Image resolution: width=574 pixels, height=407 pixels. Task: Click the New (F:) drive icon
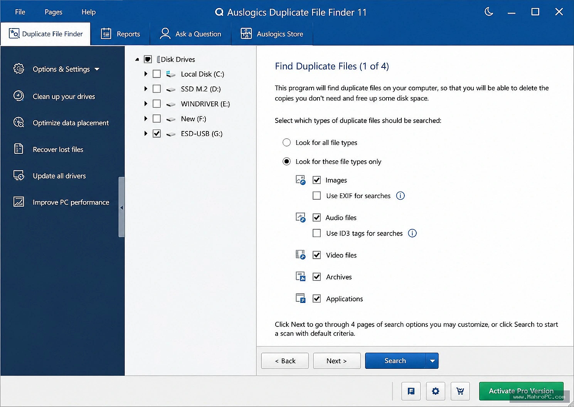(170, 119)
